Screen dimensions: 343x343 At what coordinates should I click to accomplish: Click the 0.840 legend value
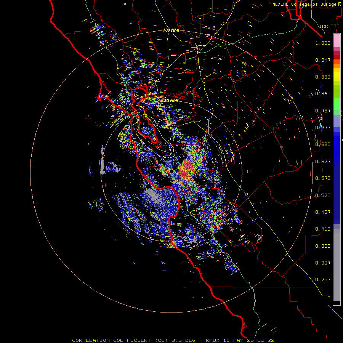click(323, 94)
